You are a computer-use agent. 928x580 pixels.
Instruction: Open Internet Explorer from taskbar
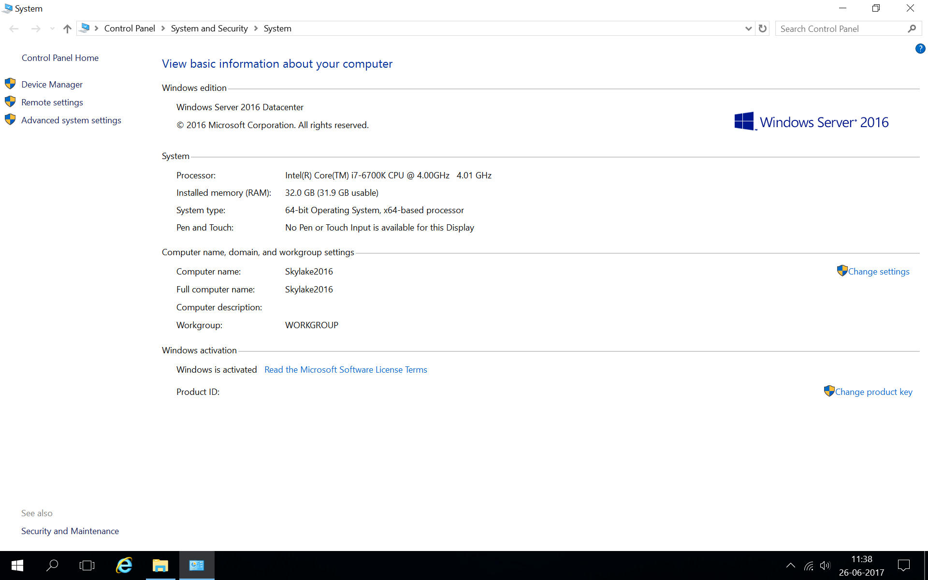click(x=123, y=565)
